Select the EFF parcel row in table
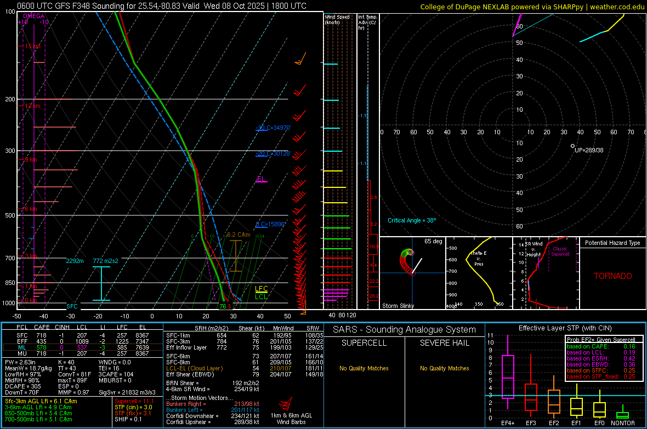 coord(83,341)
